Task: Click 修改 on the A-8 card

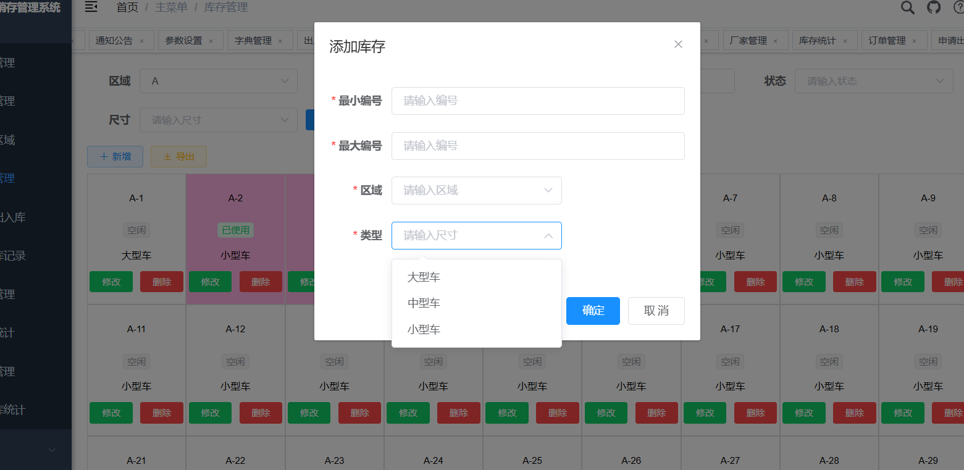Action: 803,282
